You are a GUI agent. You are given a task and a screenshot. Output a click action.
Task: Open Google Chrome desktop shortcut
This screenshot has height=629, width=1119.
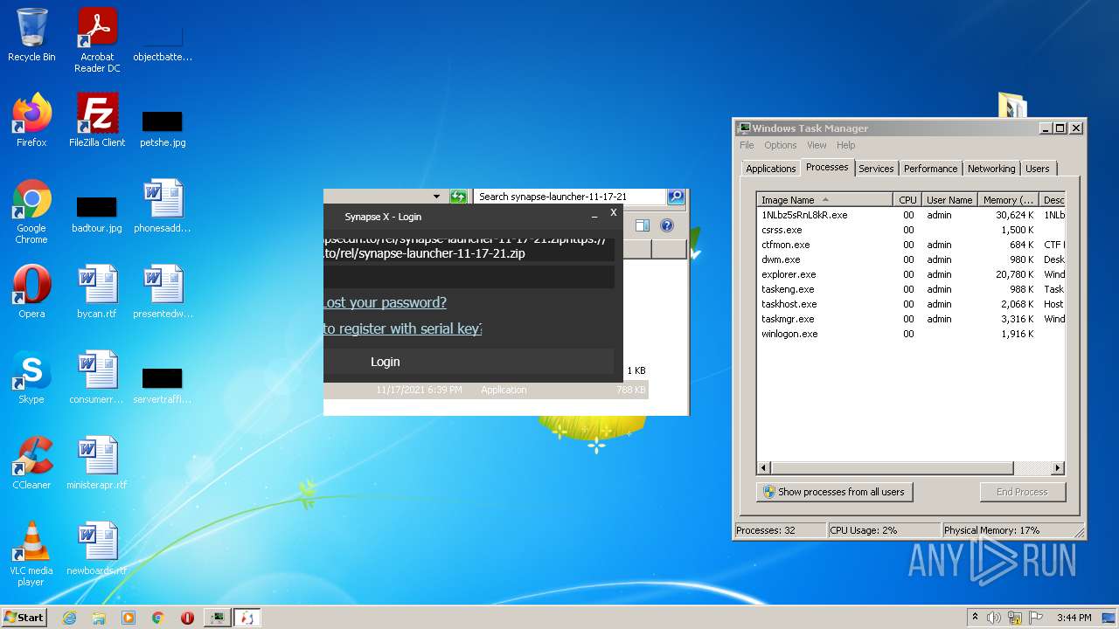(31, 211)
